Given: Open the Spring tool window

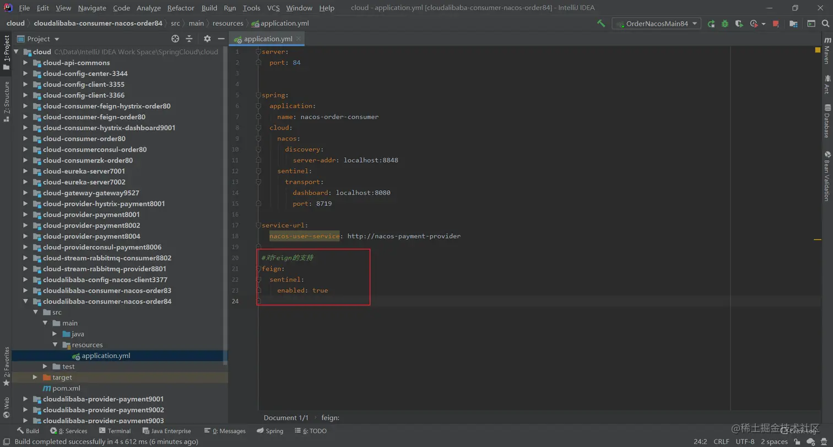Looking at the screenshot, I should 270,431.
